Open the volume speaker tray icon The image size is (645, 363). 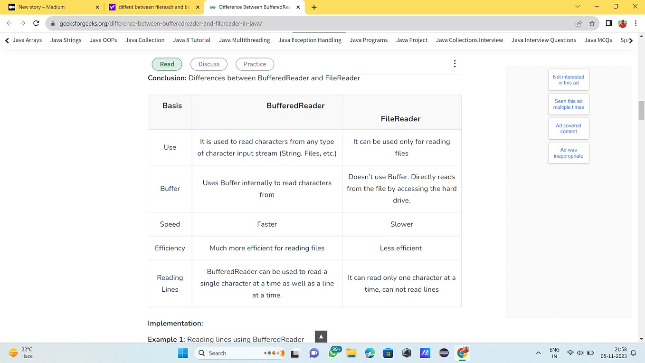tap(580, 353)
